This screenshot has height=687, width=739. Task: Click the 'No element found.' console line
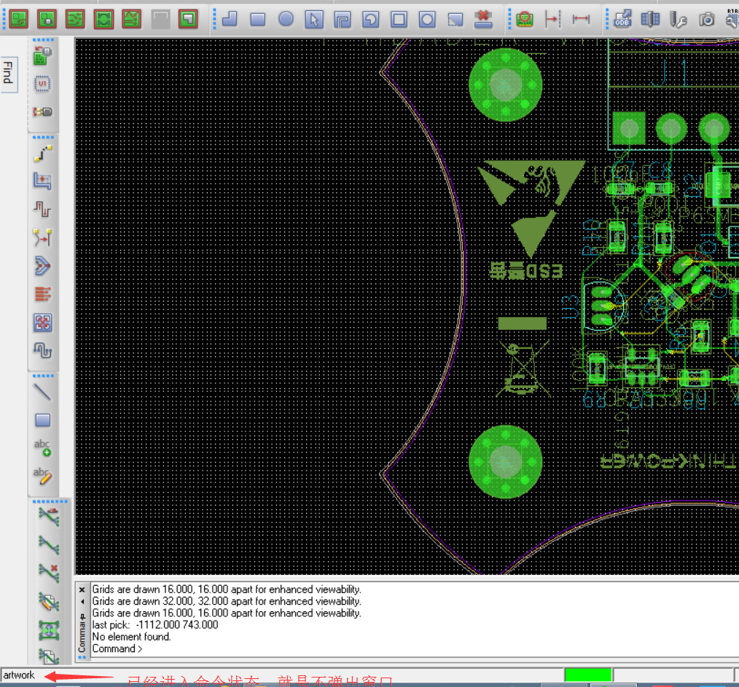coord(131,637)
